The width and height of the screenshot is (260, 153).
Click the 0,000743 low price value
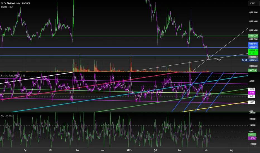253,60
